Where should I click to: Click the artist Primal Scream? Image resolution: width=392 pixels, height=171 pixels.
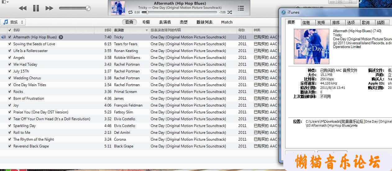[125, 92]
